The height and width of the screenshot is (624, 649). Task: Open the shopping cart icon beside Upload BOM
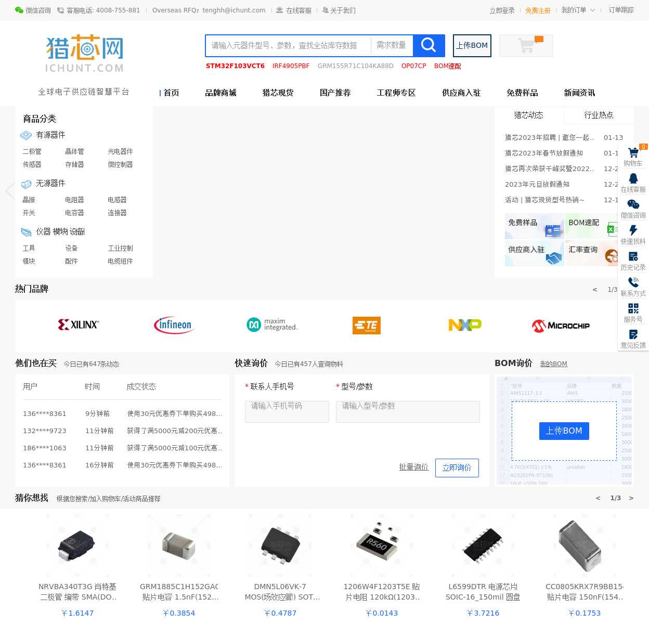tap(526, 45)
